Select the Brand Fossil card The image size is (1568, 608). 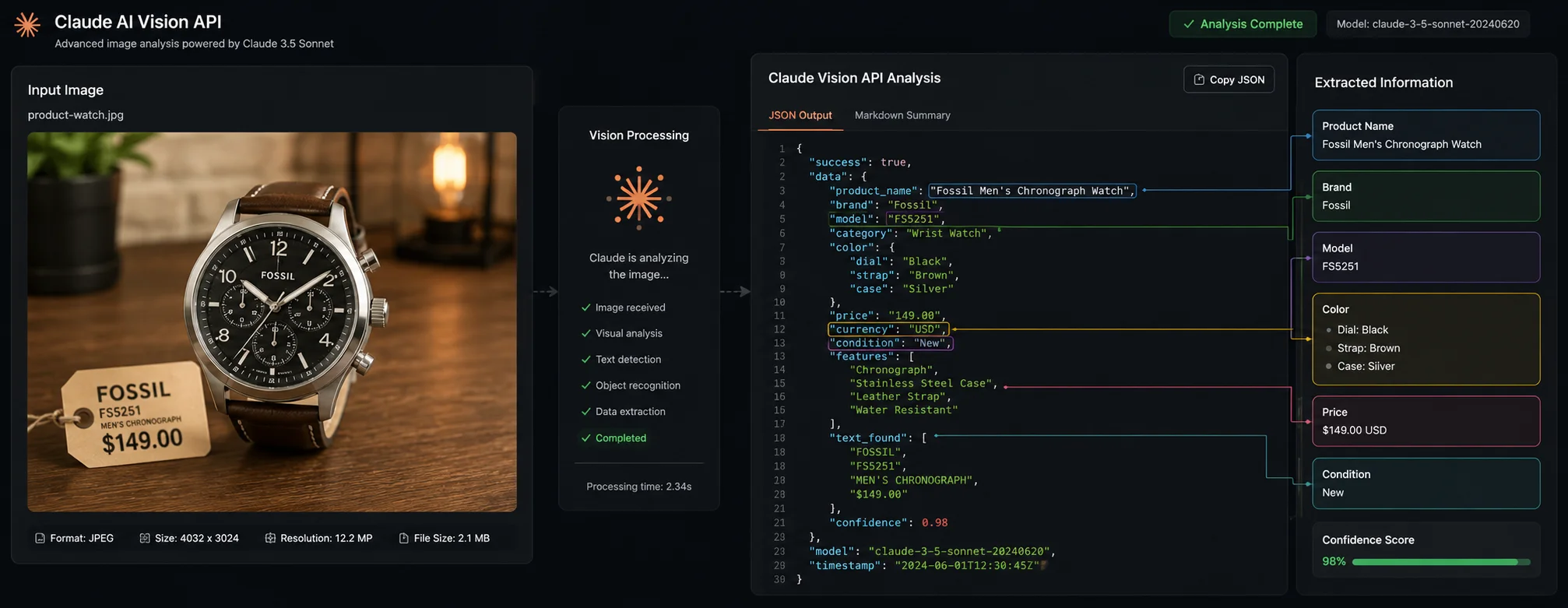[x=1426, y=196]
